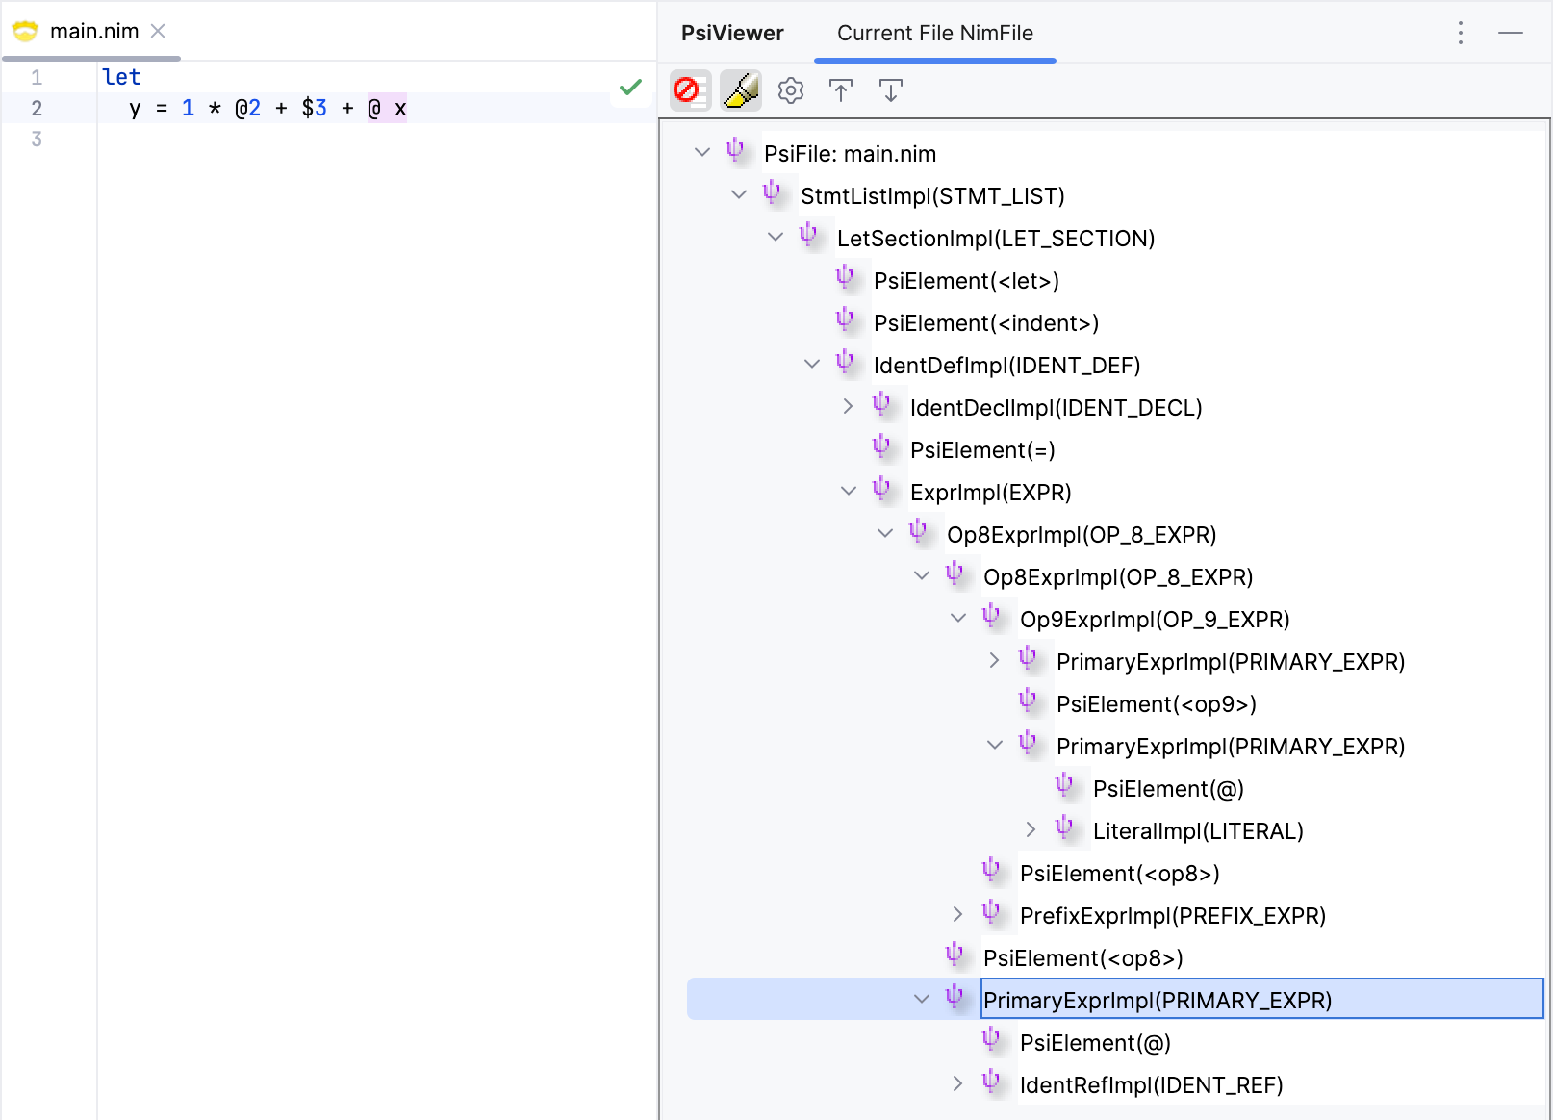Click psi icon beside PsiElement(<indent>)
1553x1120 pixels.
[x=845, y=319]
